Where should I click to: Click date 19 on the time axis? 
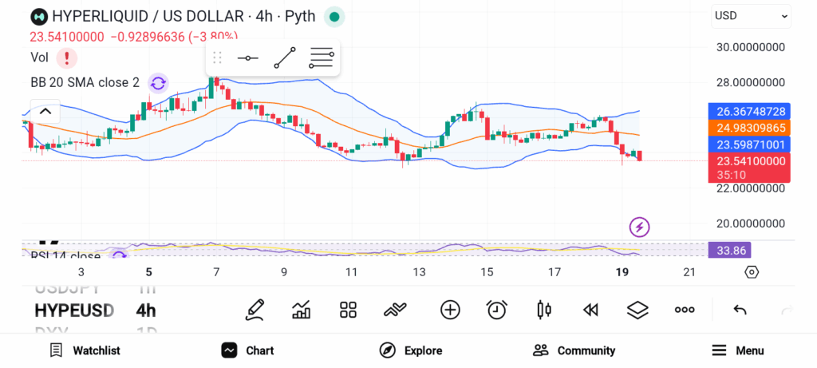pos(622,272)
